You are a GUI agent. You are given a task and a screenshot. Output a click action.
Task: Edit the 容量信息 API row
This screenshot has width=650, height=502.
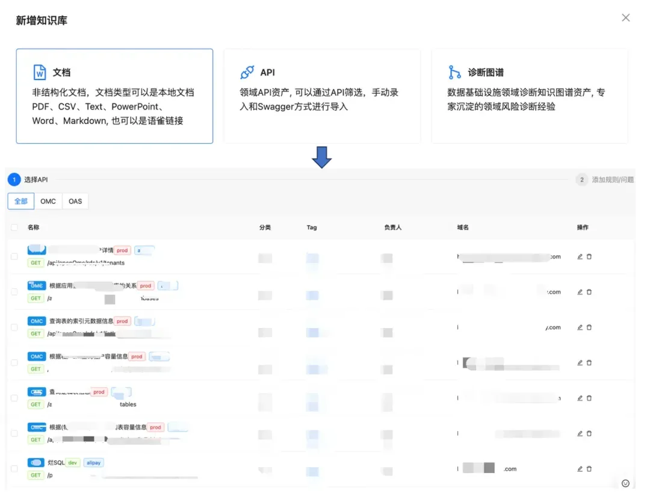tap(580, 363)
